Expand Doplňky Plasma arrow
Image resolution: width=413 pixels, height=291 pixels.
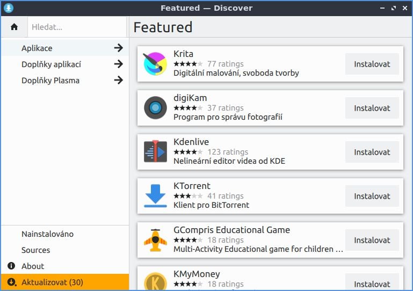(x=119, y=80)
